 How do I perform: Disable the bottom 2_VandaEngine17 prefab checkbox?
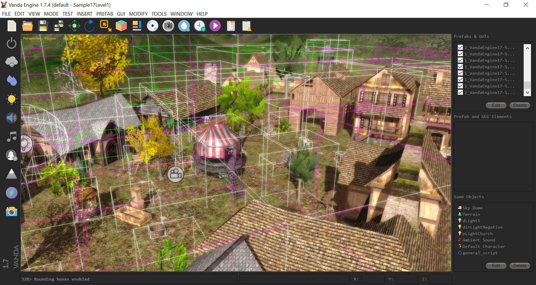coord(460,92)
